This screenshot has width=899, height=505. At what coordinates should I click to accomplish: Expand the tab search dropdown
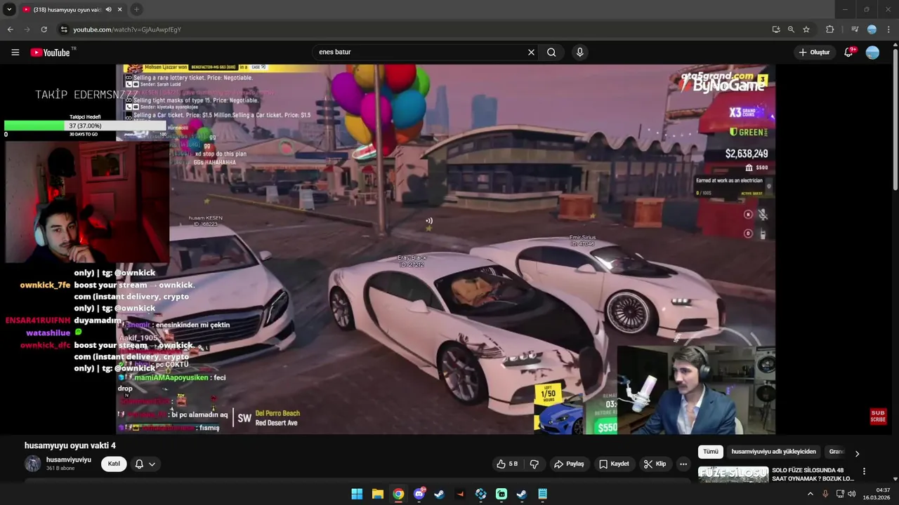click(9, 10)
